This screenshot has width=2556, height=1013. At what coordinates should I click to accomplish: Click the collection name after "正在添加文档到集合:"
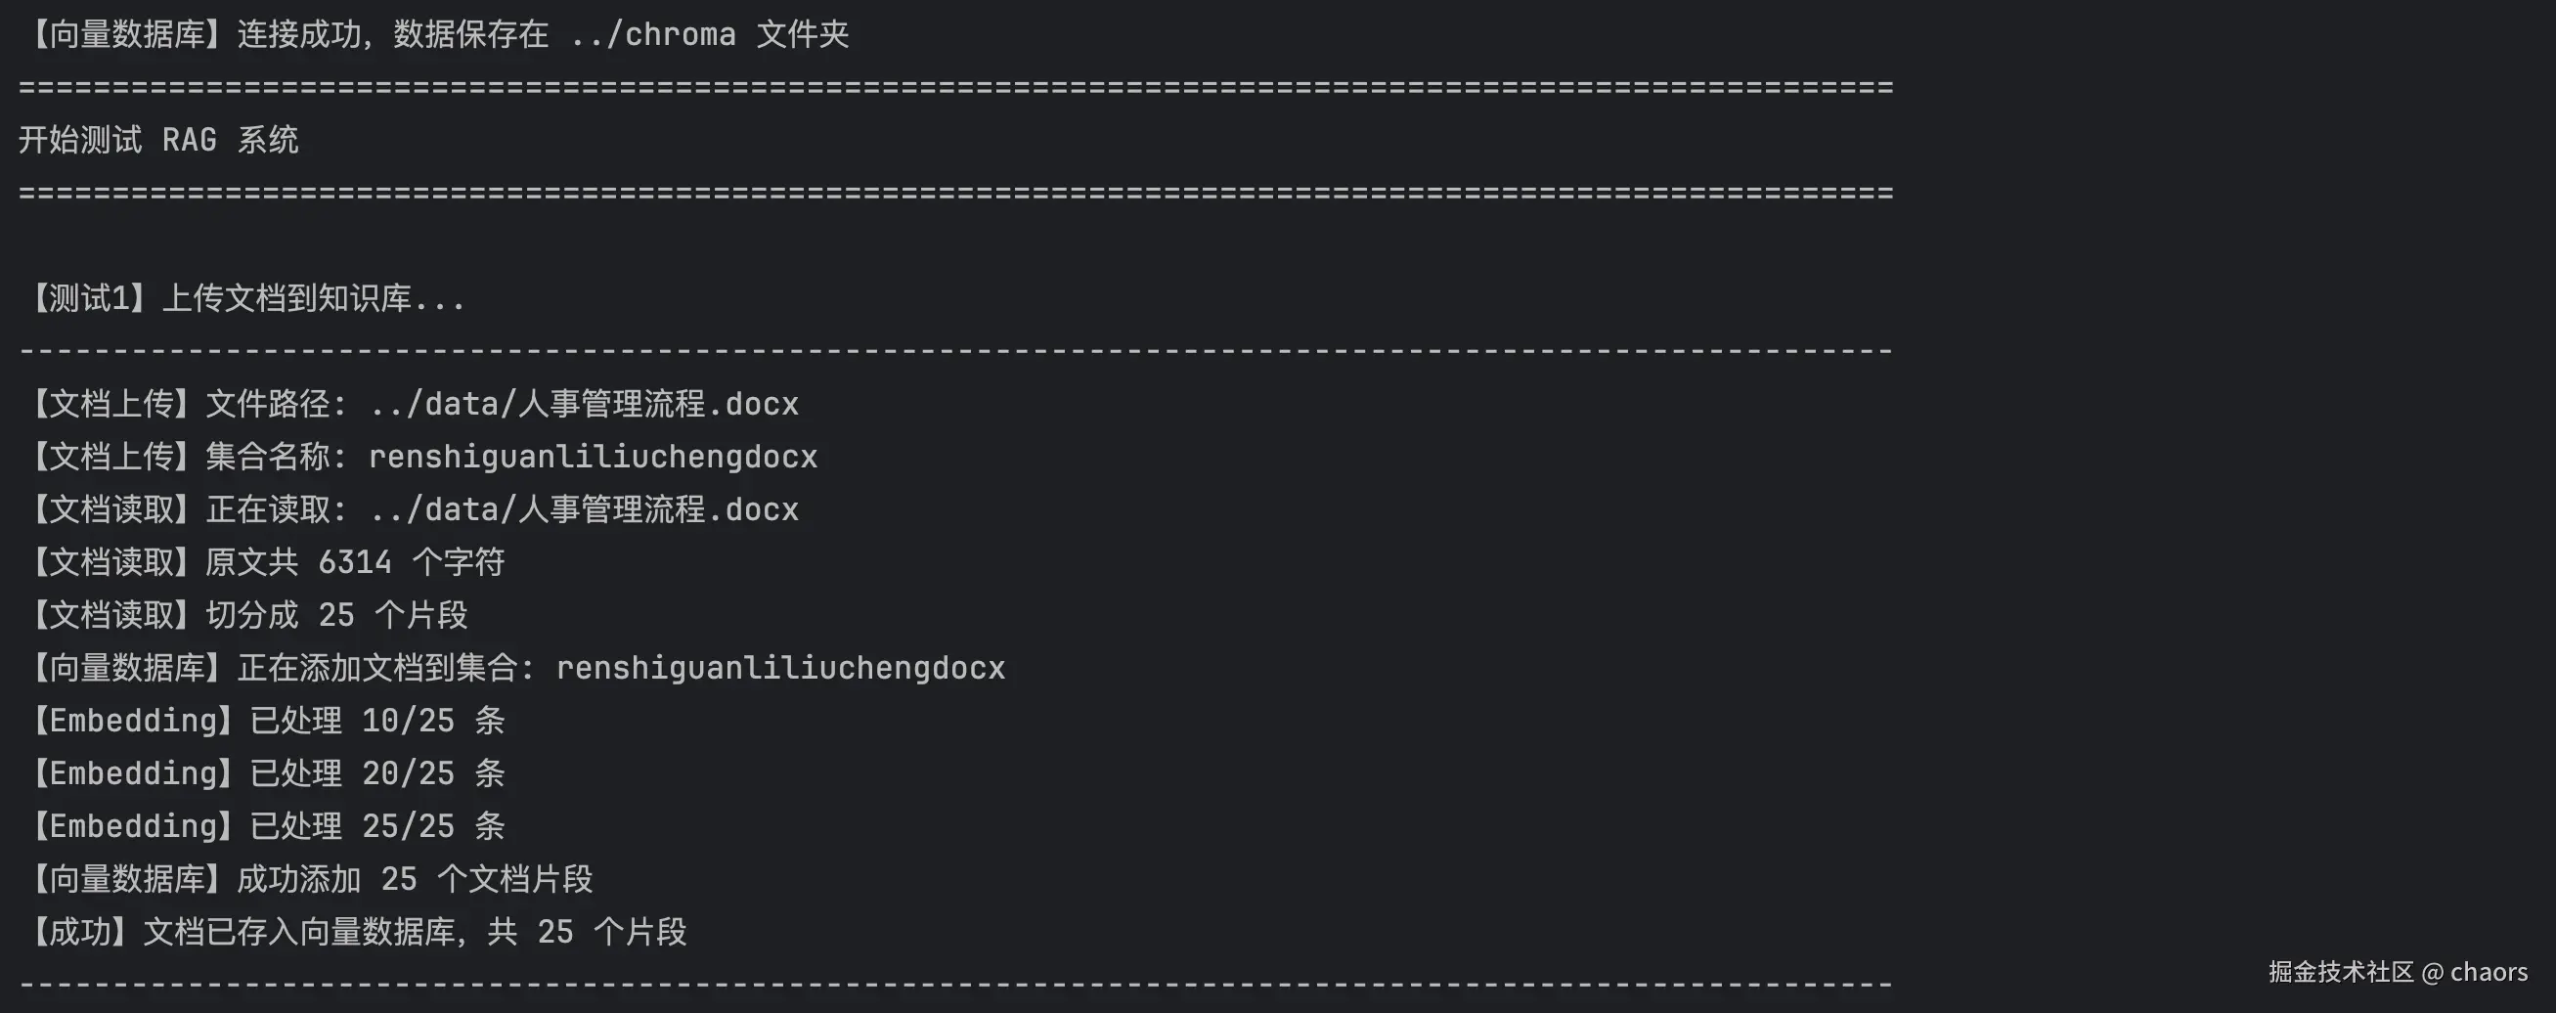click(x=780, y=669)
